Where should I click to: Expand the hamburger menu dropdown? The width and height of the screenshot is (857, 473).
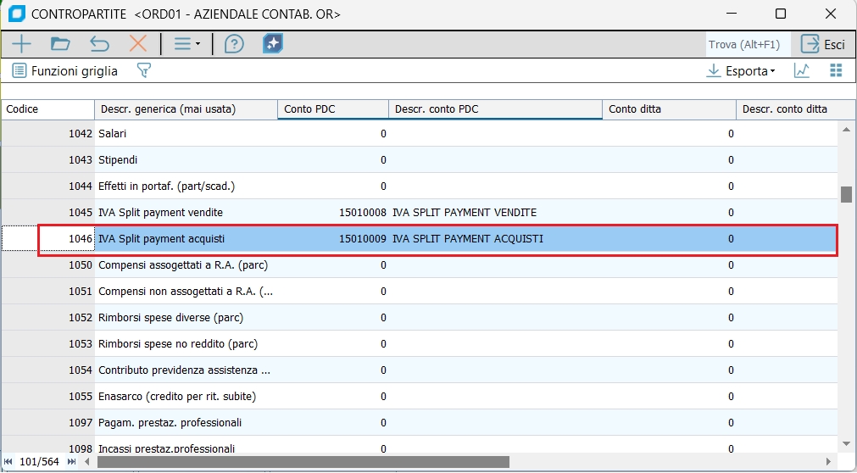click(187, 44)
